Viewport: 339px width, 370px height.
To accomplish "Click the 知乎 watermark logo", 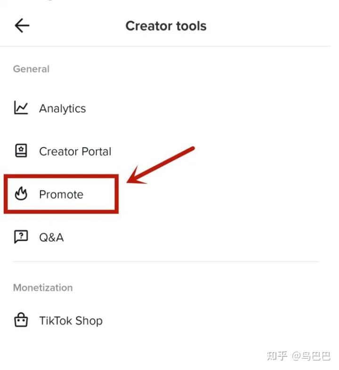I will (x=277, y=355).
